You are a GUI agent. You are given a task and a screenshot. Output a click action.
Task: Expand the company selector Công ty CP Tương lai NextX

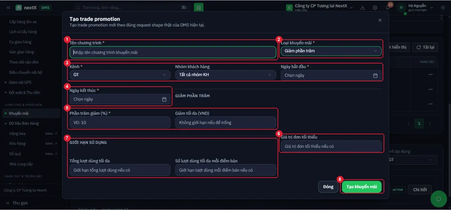319,8
